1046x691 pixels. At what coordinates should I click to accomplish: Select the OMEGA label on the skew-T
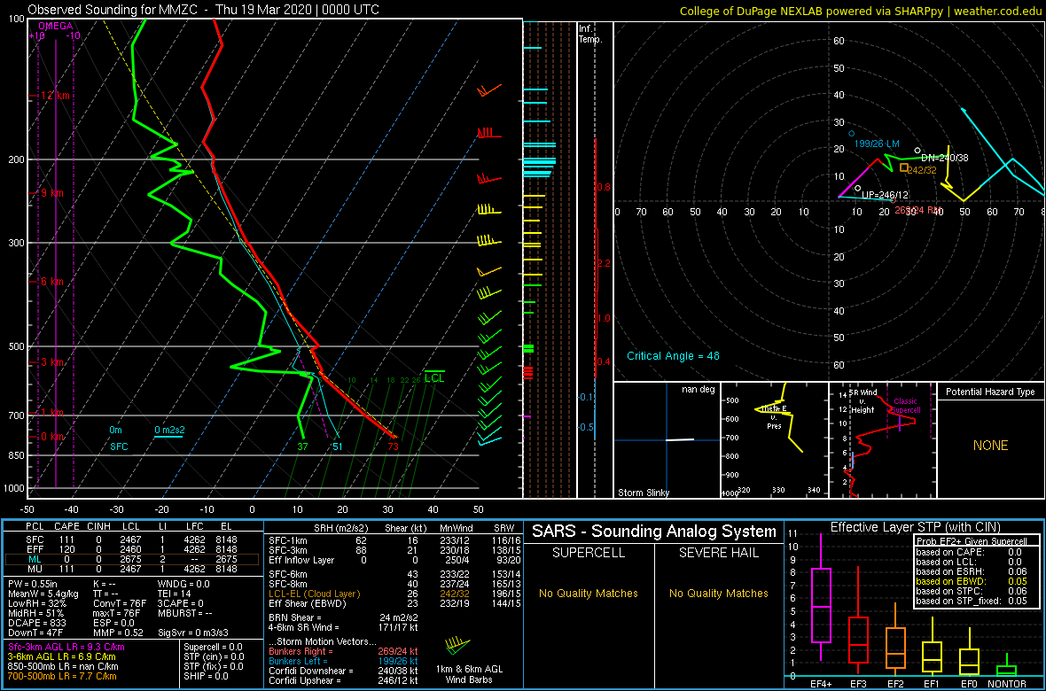click(x=54, y=26)
